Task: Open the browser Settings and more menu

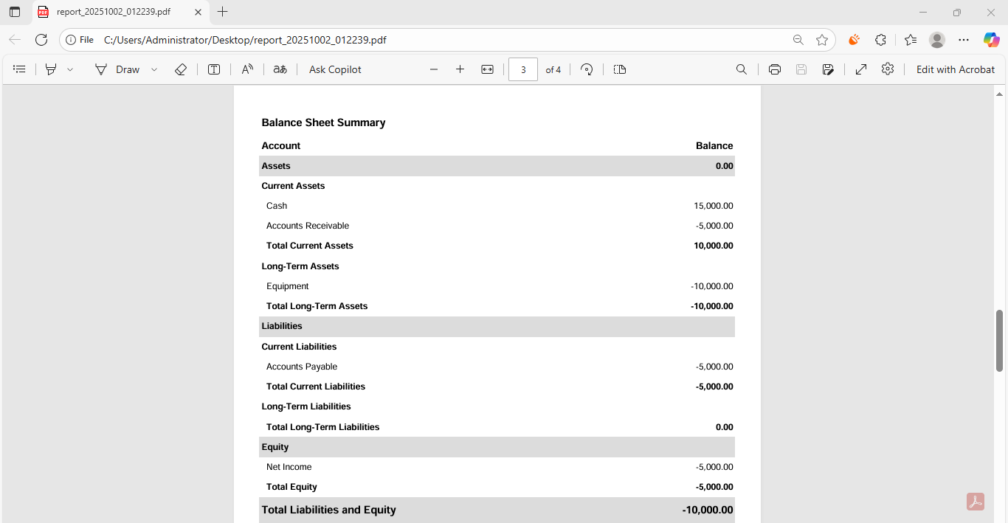Action: (964, 40)
